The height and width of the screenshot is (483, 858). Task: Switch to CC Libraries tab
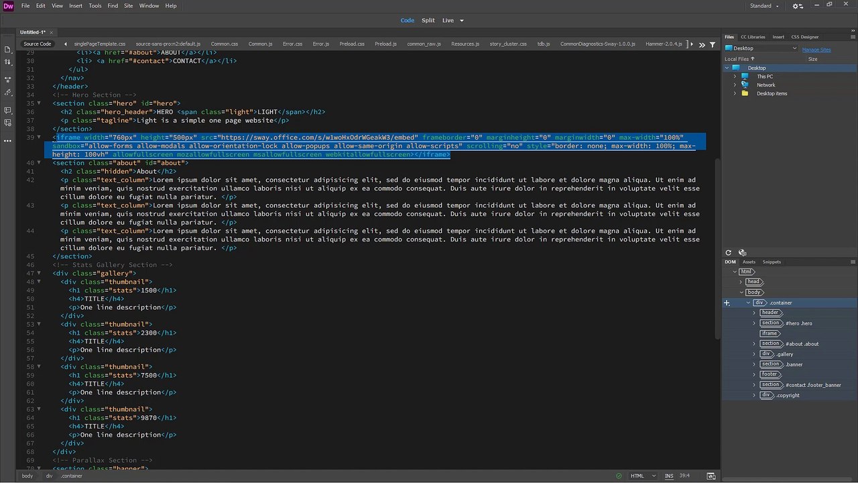coord(753,37)
